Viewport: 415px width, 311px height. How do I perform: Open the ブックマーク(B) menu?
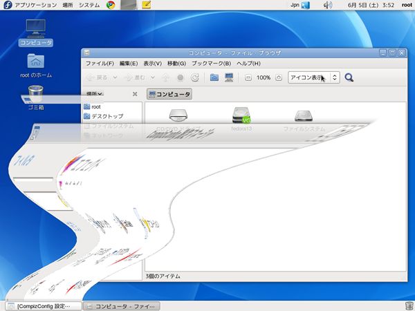pyautogui.click(x=211, y=64)
